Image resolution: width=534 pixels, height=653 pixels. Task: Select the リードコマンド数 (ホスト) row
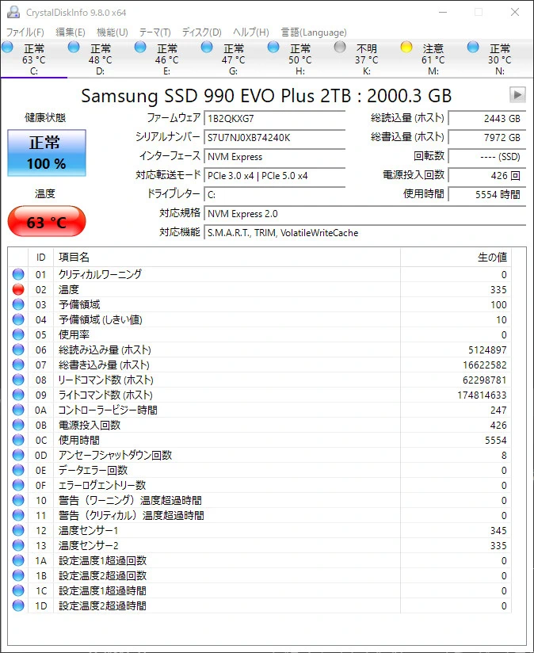pyautogui.click(x=260, y=380)
